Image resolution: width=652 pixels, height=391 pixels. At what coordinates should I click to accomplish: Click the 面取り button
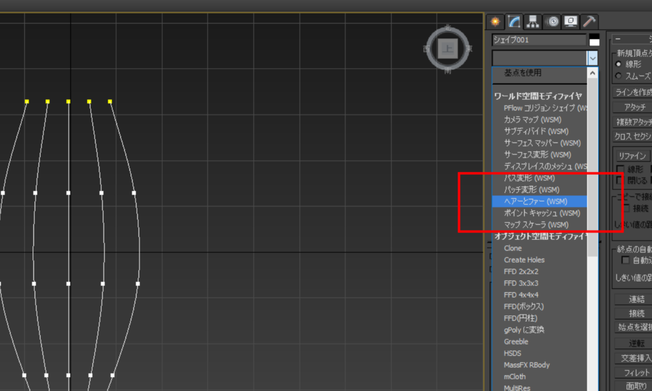pyautogui.click(x=634, y=386)
